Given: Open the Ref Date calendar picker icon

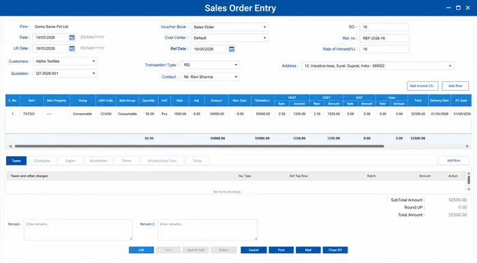Looking at the screenshot, I should (x=232, y=49).
